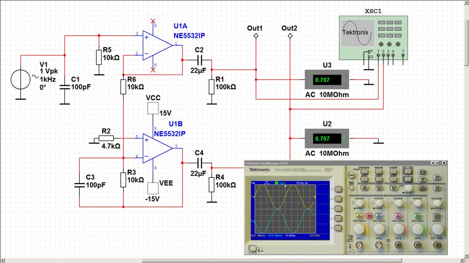The image size is (469, 263).
Task: Click the MEASURE menu button
Action: click(x=379, y=171)
